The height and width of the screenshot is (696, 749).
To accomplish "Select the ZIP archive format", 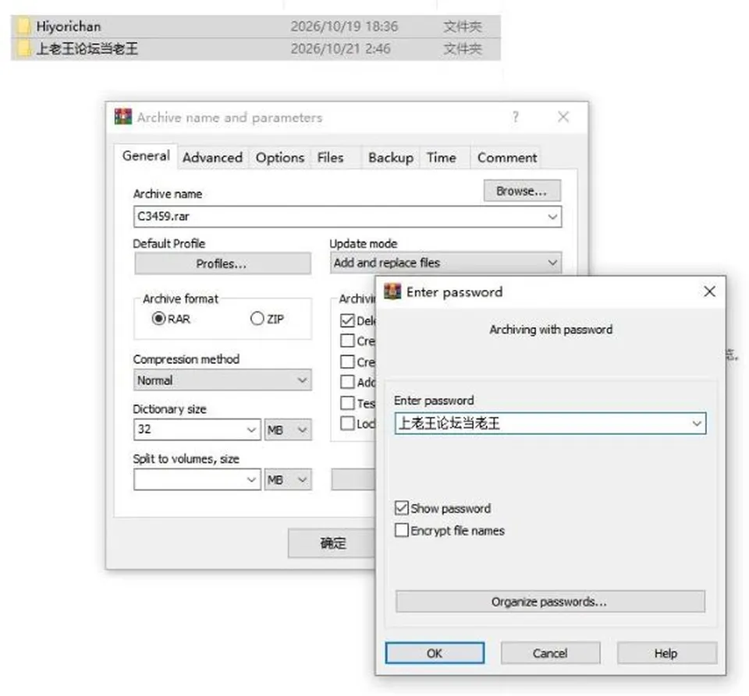I will (x=257, y=318).
